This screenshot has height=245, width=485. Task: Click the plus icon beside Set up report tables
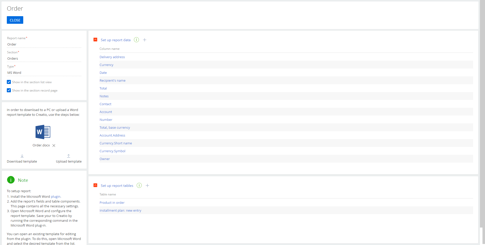coord(148,186)
